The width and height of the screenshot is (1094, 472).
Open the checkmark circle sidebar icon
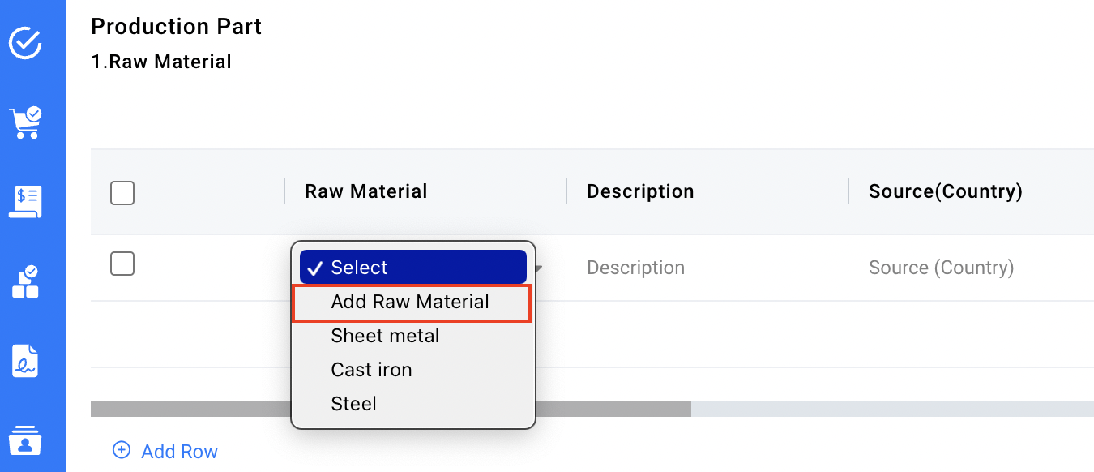click(x=25, y=42)
